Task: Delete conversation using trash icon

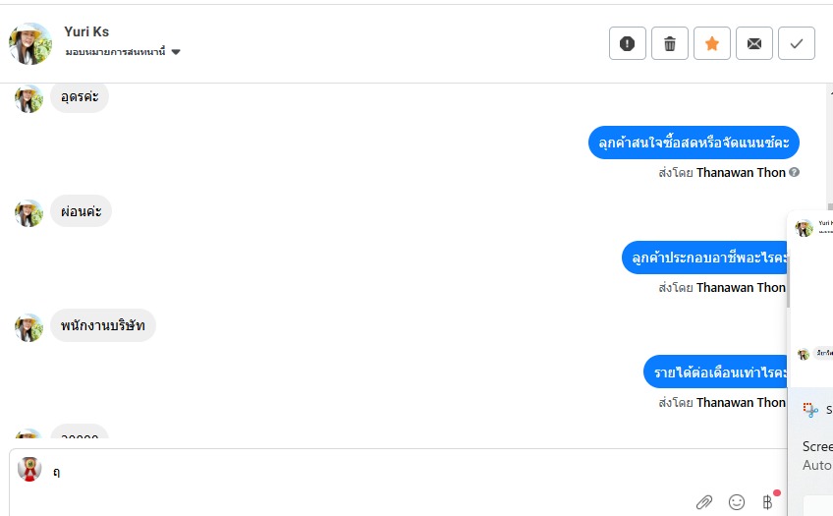Action: pyautogui.click(x=670, y=43)
